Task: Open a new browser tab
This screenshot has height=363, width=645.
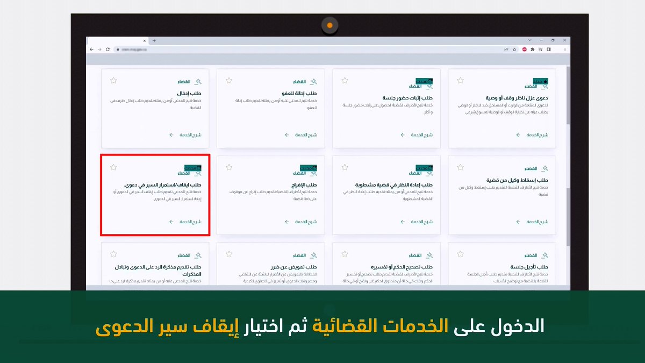Action: coord(154,40)
